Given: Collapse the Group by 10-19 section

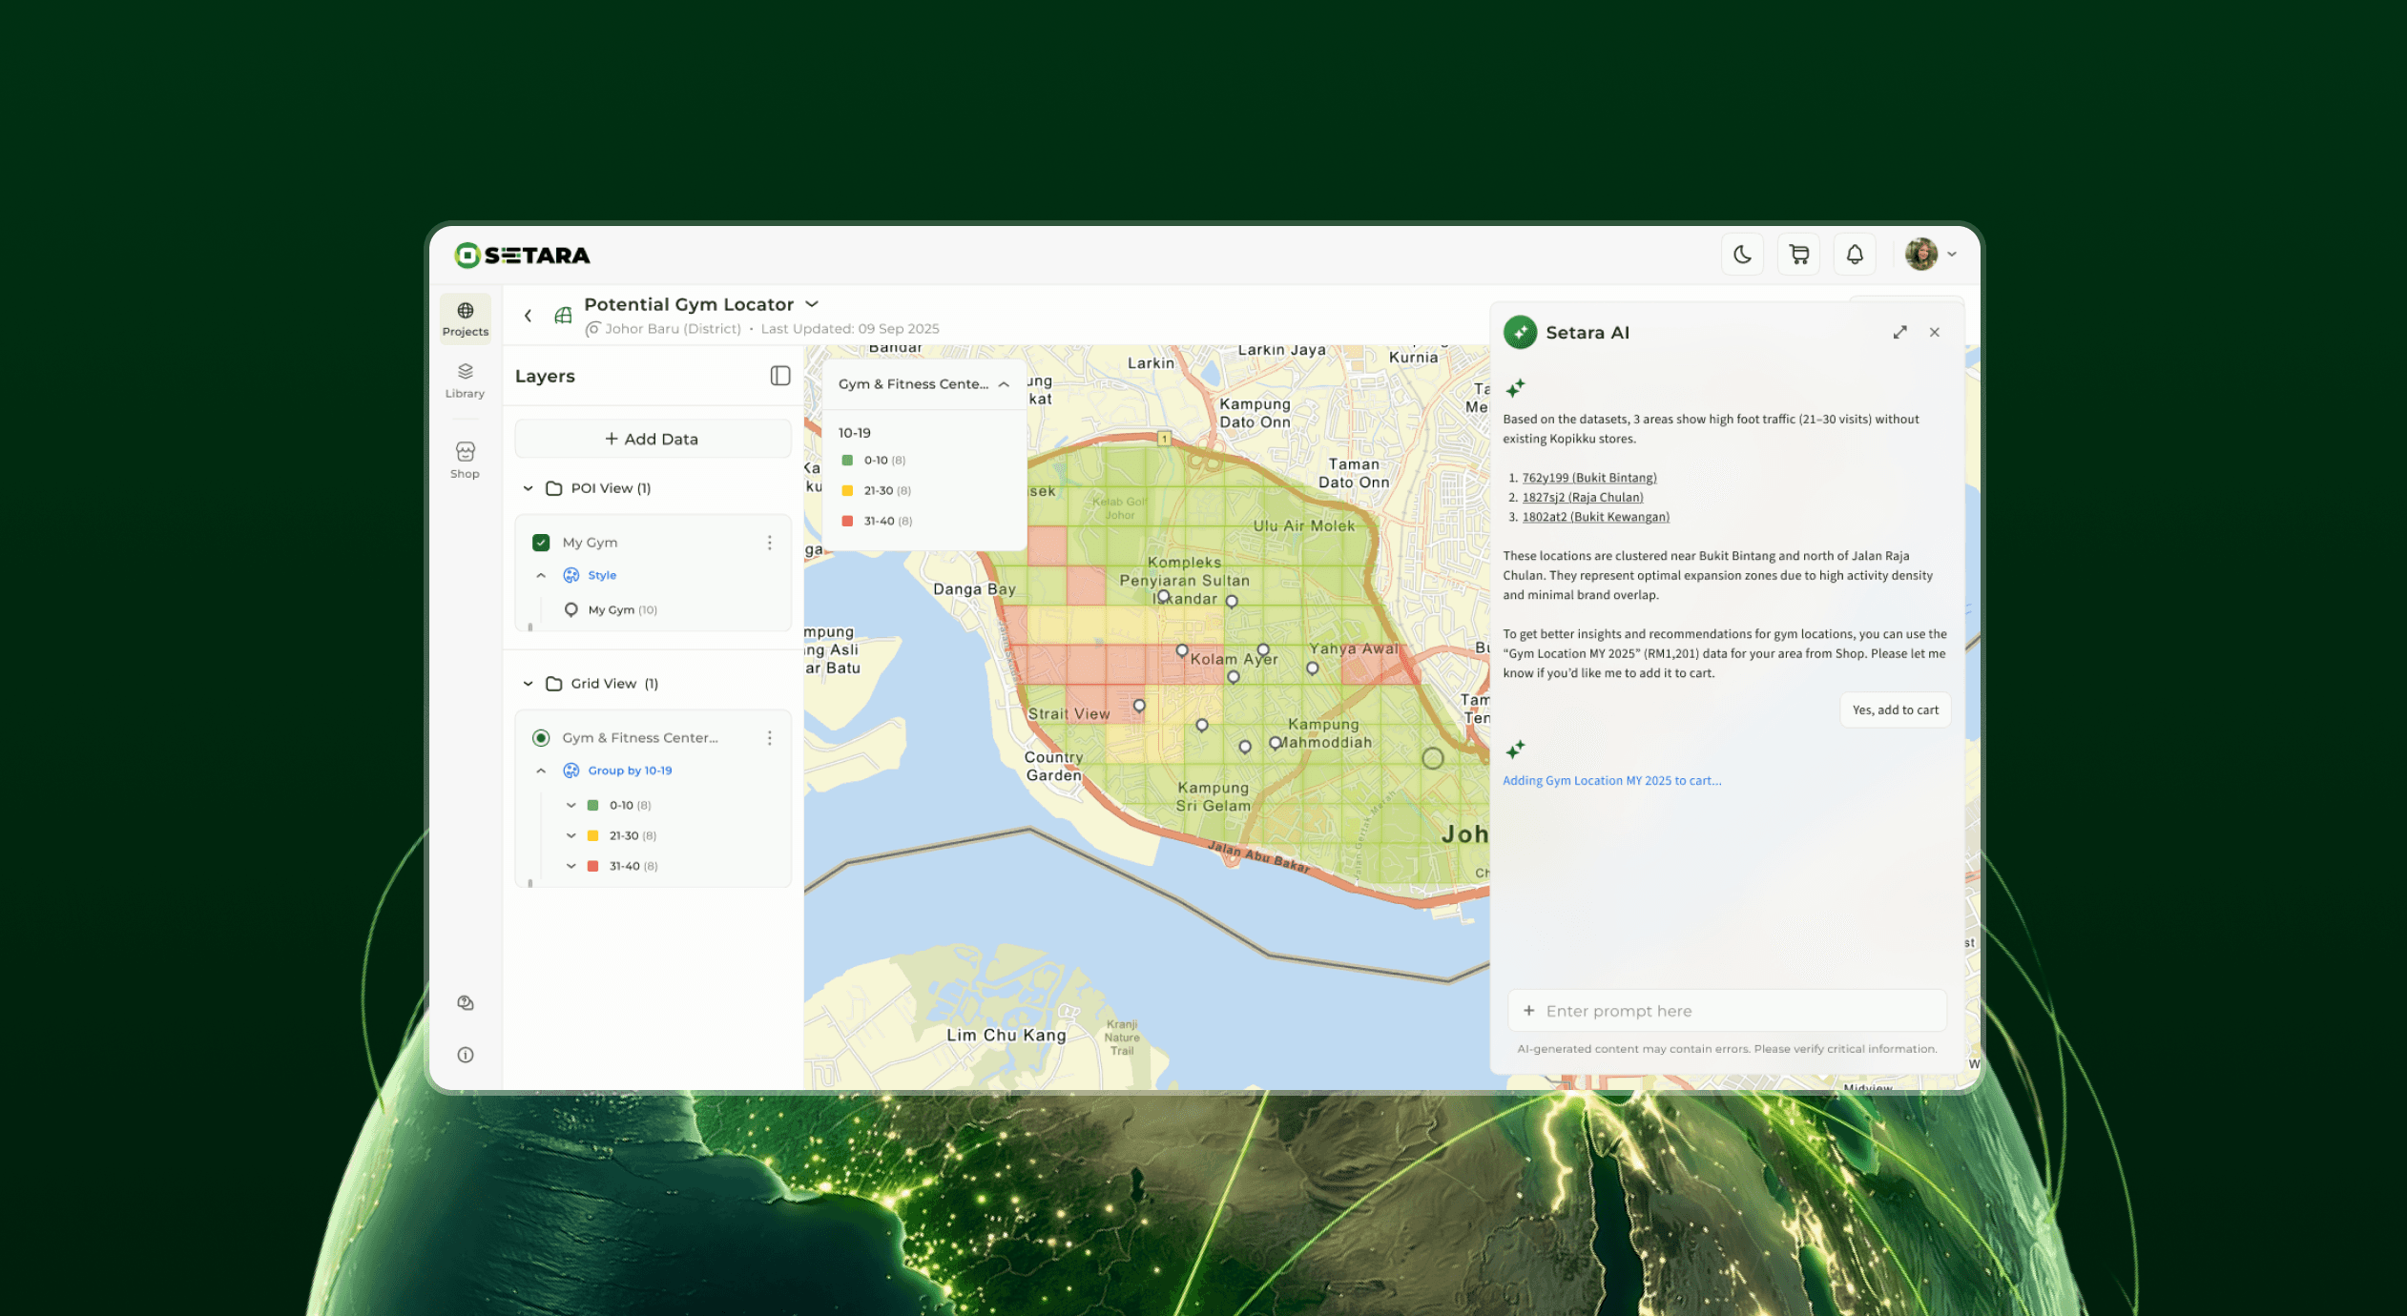Looking at the screenshot, I should click(541, 771).
